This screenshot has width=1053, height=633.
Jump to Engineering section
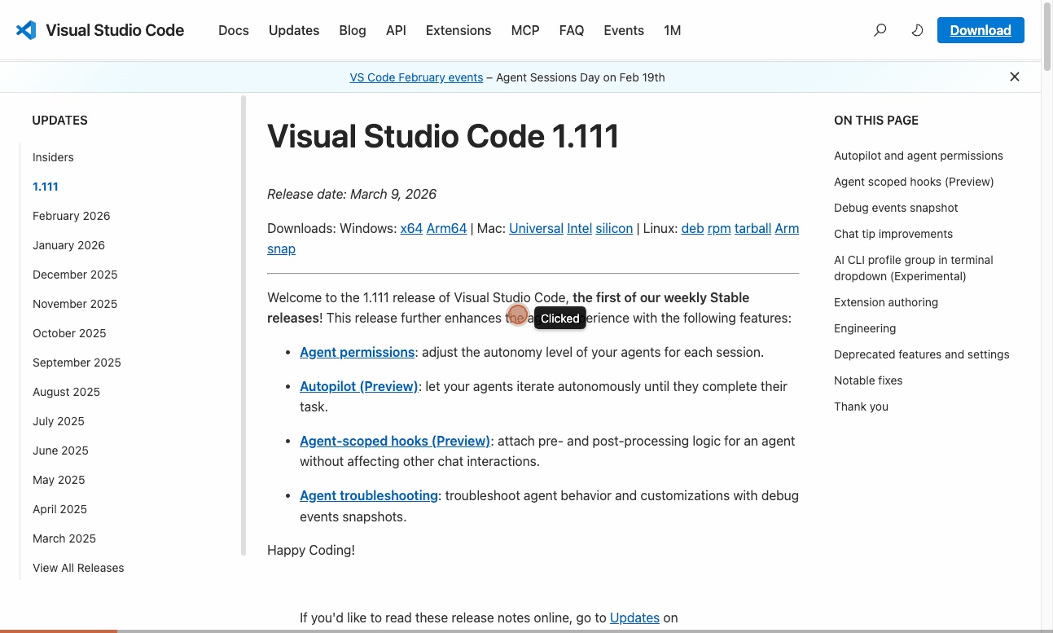pos(865,328)
